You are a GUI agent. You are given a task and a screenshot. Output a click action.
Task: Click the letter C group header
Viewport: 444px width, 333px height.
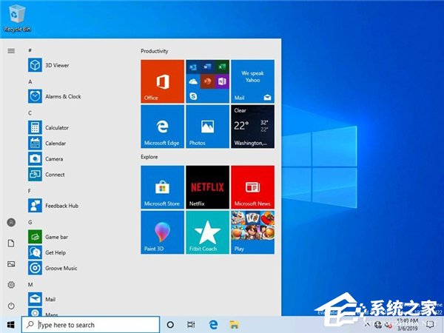pyautogui.click(x=30, y=112)
